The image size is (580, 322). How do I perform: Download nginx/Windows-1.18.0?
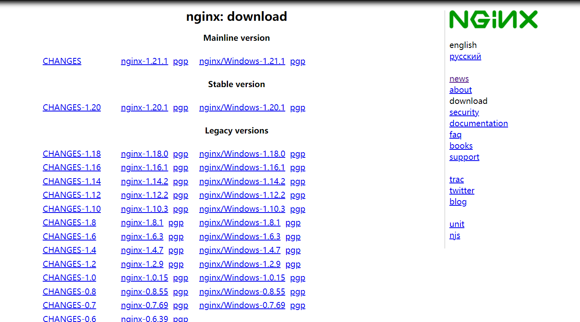tap(242, 154)
